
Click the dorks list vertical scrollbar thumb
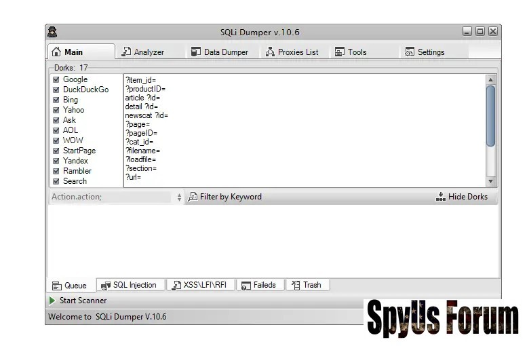coord(491,115)
